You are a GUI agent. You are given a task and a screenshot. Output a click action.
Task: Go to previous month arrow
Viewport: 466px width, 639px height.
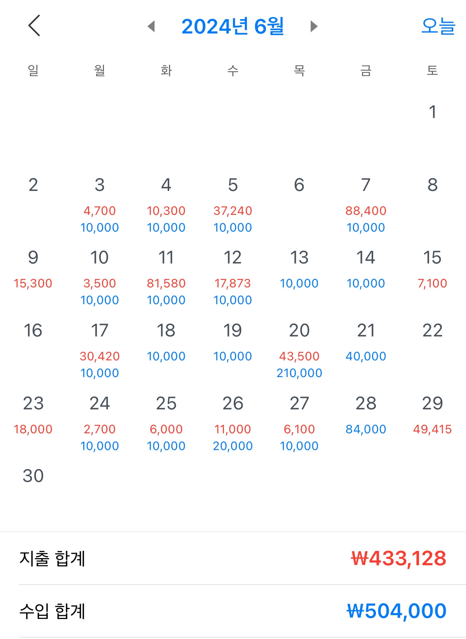[151, 26]
